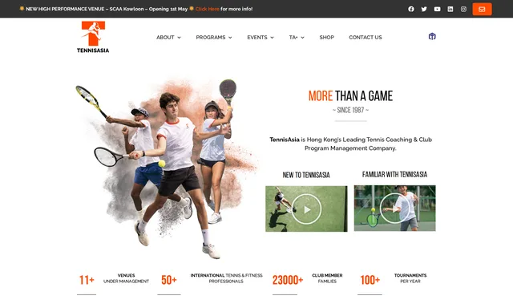This screenshot has width=513, height=308.
Task: Click the '100+' tournaments statistic
Action: coord(370,280)
